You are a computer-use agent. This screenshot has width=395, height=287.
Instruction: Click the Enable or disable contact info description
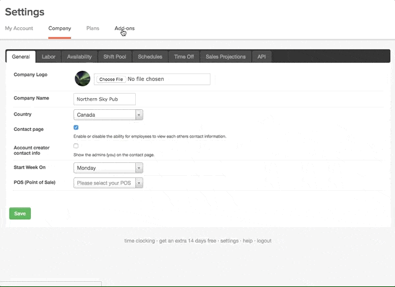click(x=150, y=136)
